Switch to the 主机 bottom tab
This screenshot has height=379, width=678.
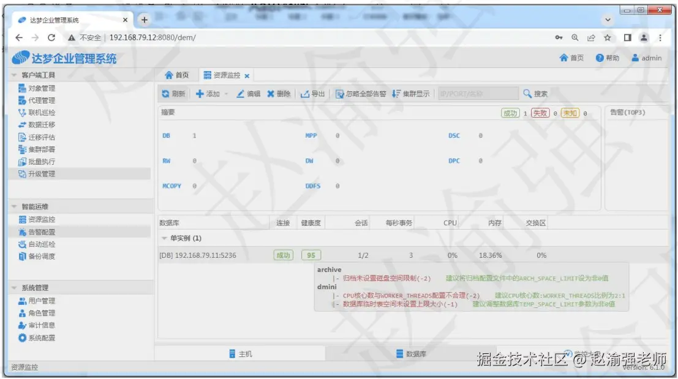(x=240, y=354)
